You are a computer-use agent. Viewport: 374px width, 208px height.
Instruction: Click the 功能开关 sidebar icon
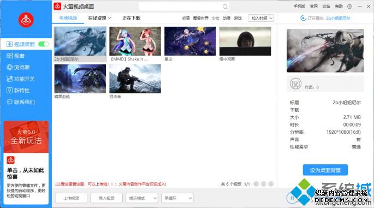[9, 79]
